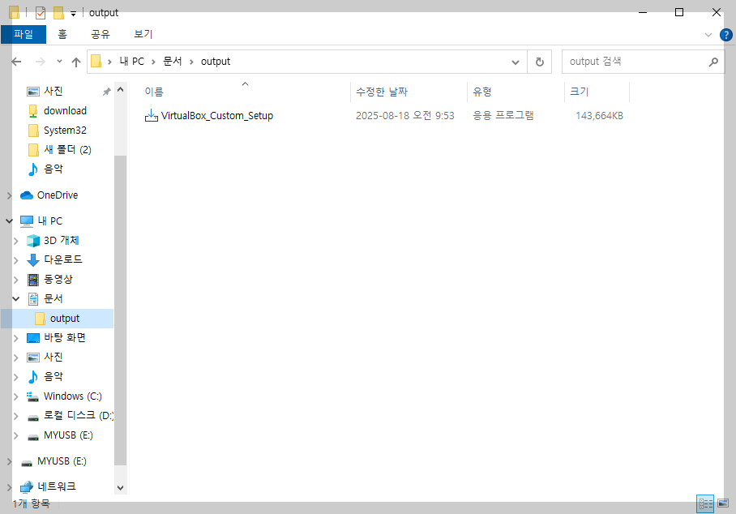Expand the 다운로드 node
Image resolution: width=736 pixels, height=514 pixels.
(x=15, y=260)
